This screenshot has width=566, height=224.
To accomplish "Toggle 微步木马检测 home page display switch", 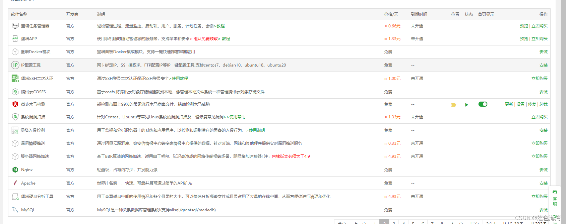I will click(x=483, y=104).
